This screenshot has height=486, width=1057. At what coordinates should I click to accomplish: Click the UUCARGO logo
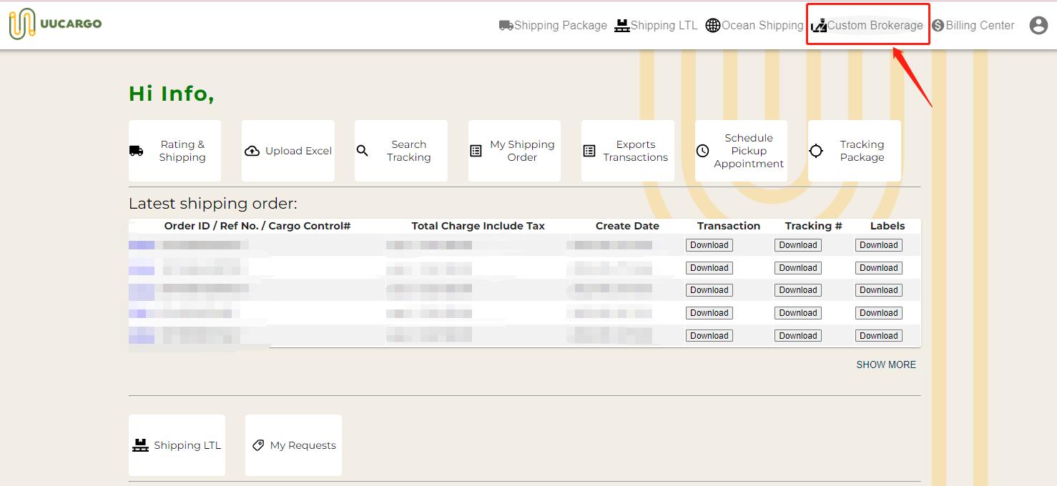coord(55,24)
